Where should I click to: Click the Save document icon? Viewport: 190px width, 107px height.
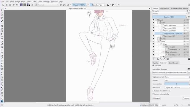click(10, 5)
